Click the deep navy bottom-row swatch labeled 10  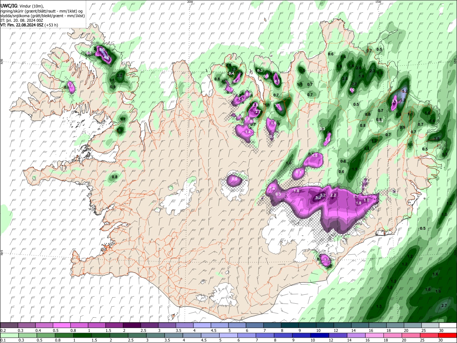coord(320,335)
